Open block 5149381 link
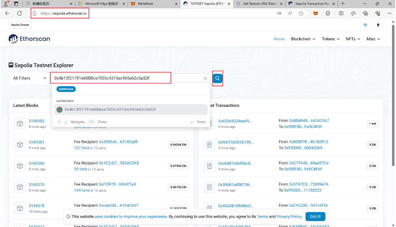This screenshot has height=227, width=396. tap(36, 142)
